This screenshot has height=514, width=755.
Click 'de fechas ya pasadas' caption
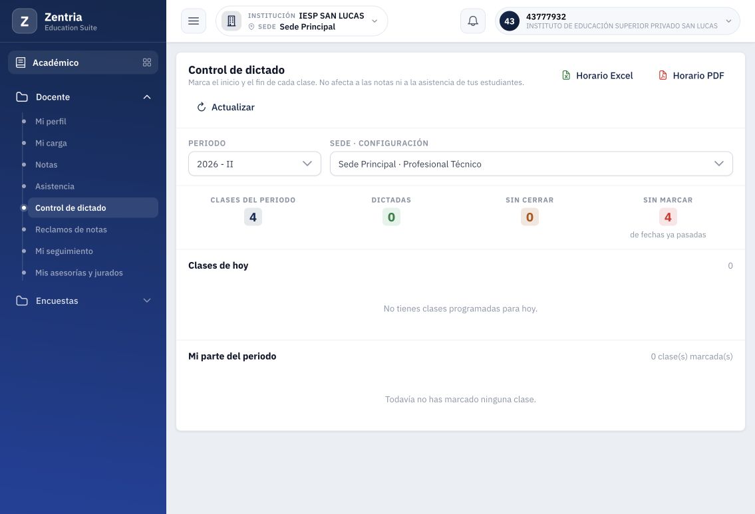click(668, 235)
